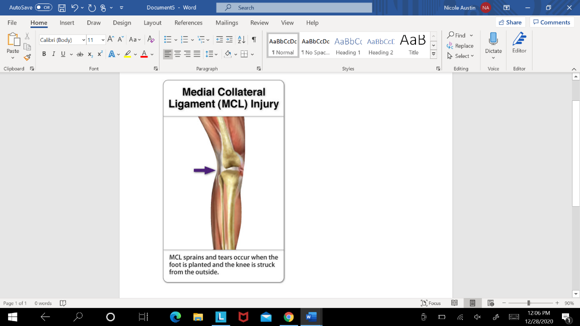Click the Format Painter icon
580x326 pixels.
pos(27,57)
